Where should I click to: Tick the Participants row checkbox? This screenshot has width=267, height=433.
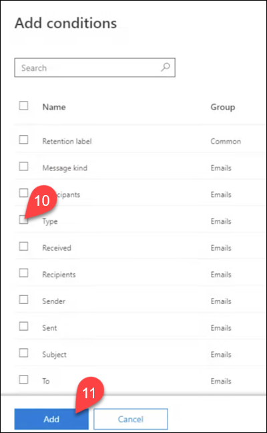click(x=24, y=193)
